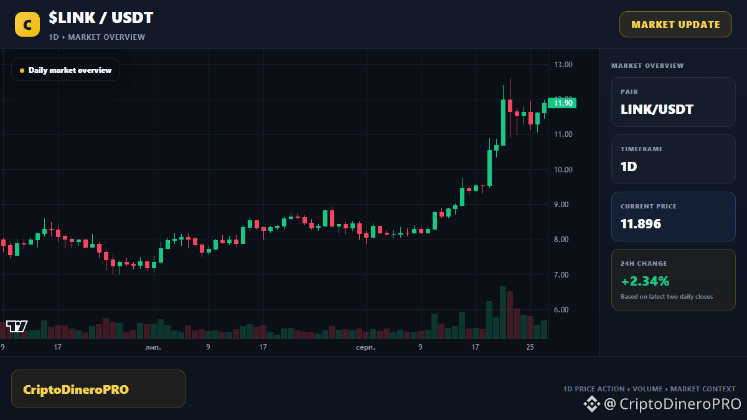This screenshot has width=747, height=420.
Task: Select the 24H CHANGE +2.34% card
Action: [674, 279]
